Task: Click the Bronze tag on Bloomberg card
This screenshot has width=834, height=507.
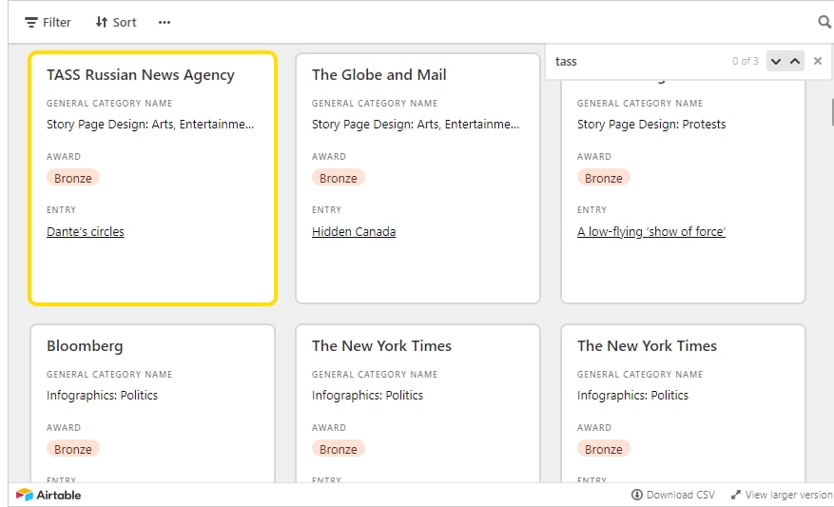Action: [x=73, y=450]
